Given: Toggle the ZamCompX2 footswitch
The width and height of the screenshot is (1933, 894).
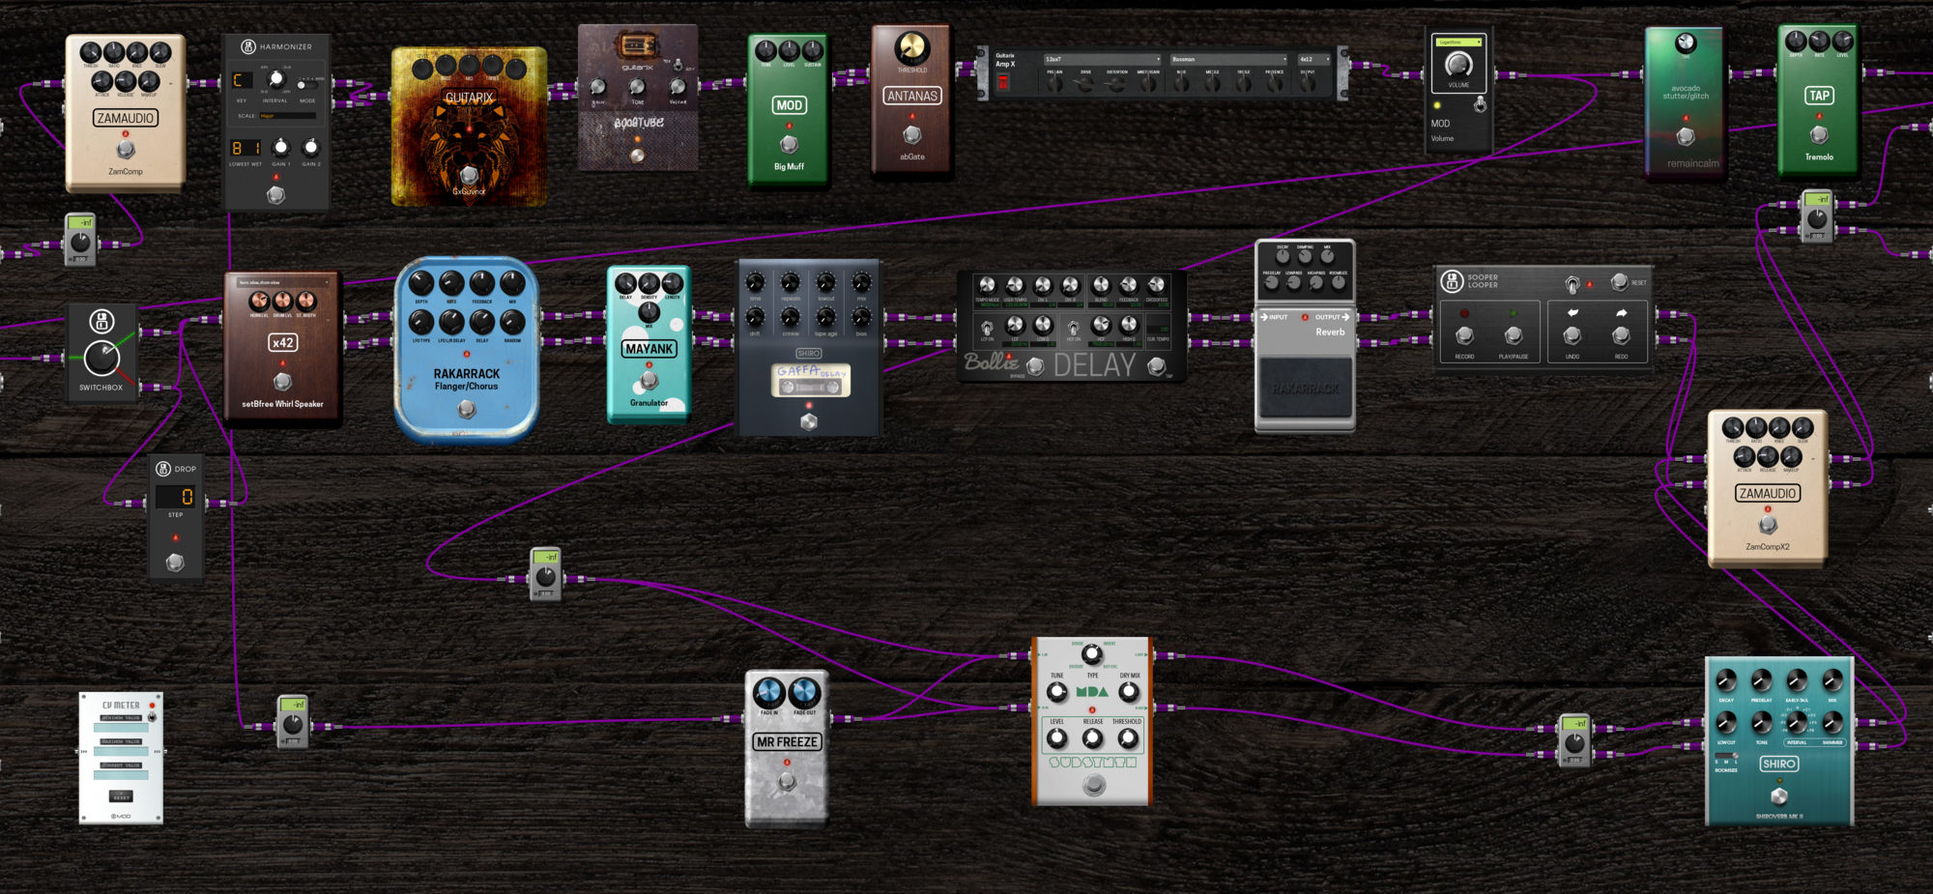Looking at the screenshot, I should click(x=1768, y=525).
